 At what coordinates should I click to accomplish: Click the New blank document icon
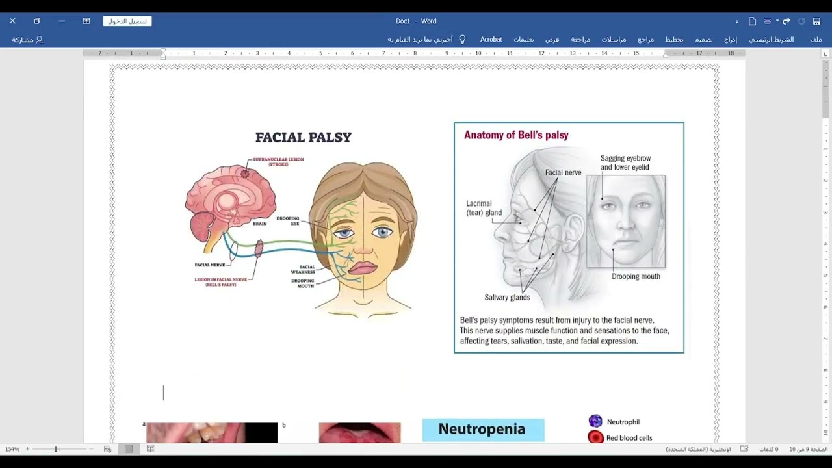coord(753,21)
